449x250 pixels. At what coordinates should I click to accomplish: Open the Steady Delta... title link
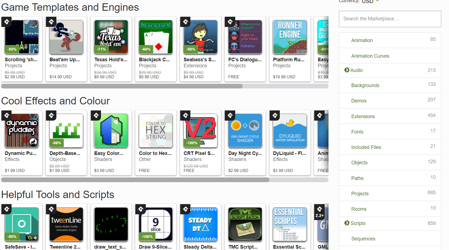pos(200,247)
